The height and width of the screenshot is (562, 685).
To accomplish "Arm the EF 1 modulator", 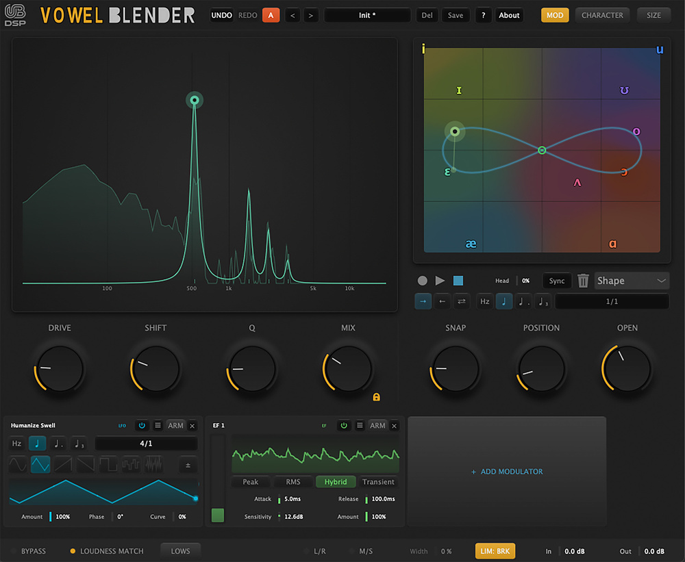I will (x=377, y=425).
